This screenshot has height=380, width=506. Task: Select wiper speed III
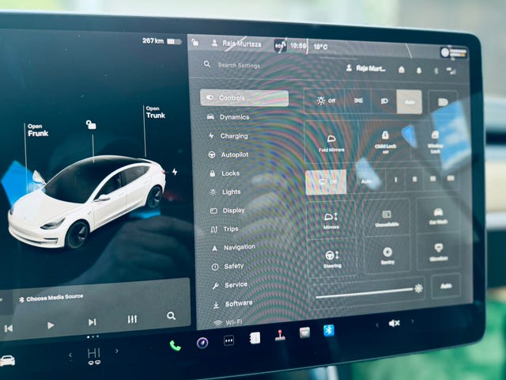[x=432, y=179]
